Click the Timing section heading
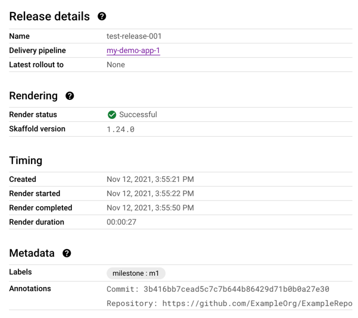Viewport: 358px width, 318px height. [x=26, y=160]
